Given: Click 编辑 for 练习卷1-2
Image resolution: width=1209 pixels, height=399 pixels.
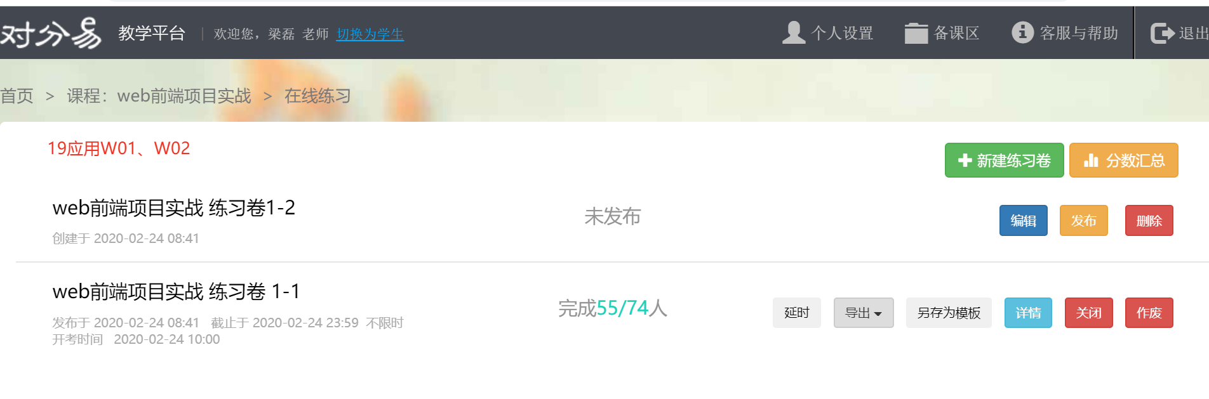Looking at the screenshot, I should click(x=1023, y=220).
